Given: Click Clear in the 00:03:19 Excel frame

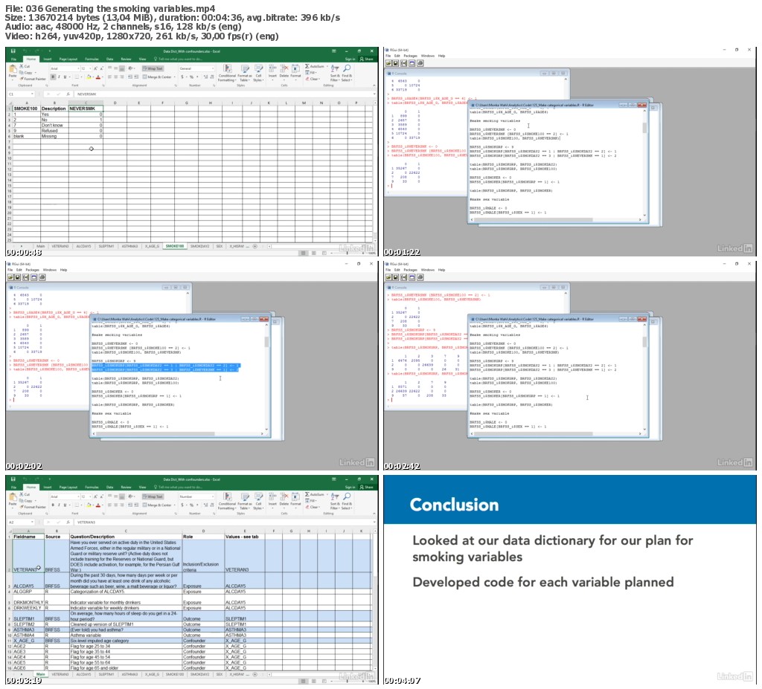Looking at the screenshot, I should click(x=313, y=507).
